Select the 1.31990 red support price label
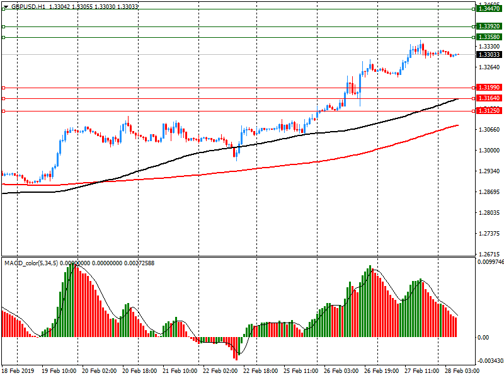 [489, 88]
